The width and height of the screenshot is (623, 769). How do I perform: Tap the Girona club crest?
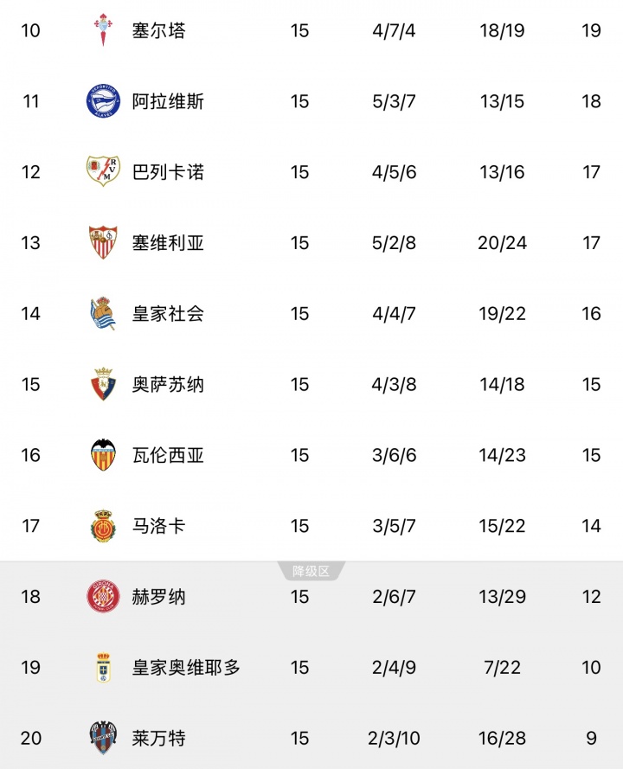103,597
